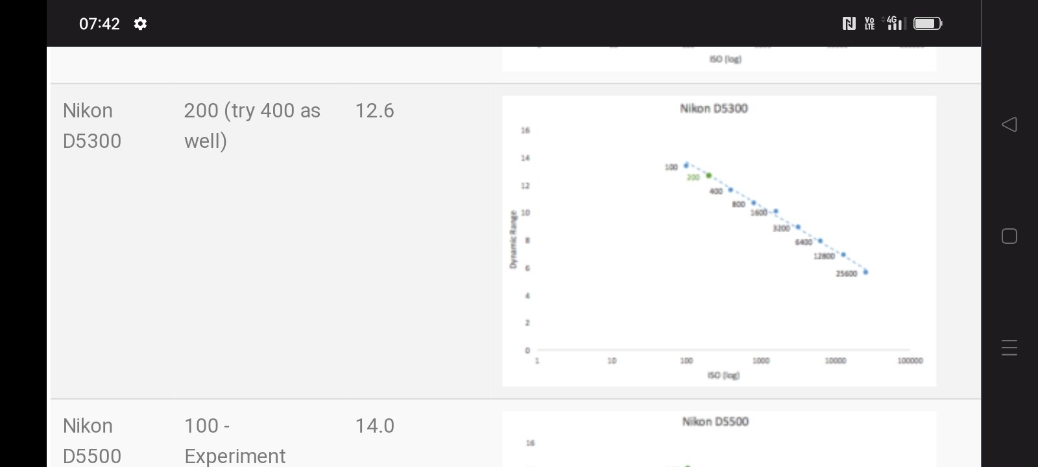Click the 25600 ISO data point on chart

(x=865, y=272)
